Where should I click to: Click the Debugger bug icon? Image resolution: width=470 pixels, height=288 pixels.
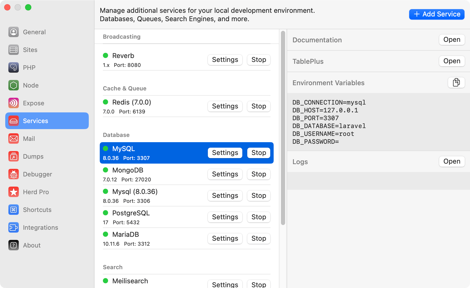pyautogui.click(x=14, y=174)
